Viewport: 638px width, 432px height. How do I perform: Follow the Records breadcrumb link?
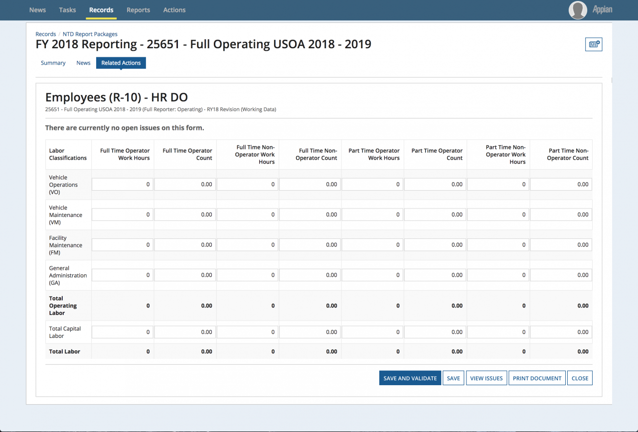(46, 34)
